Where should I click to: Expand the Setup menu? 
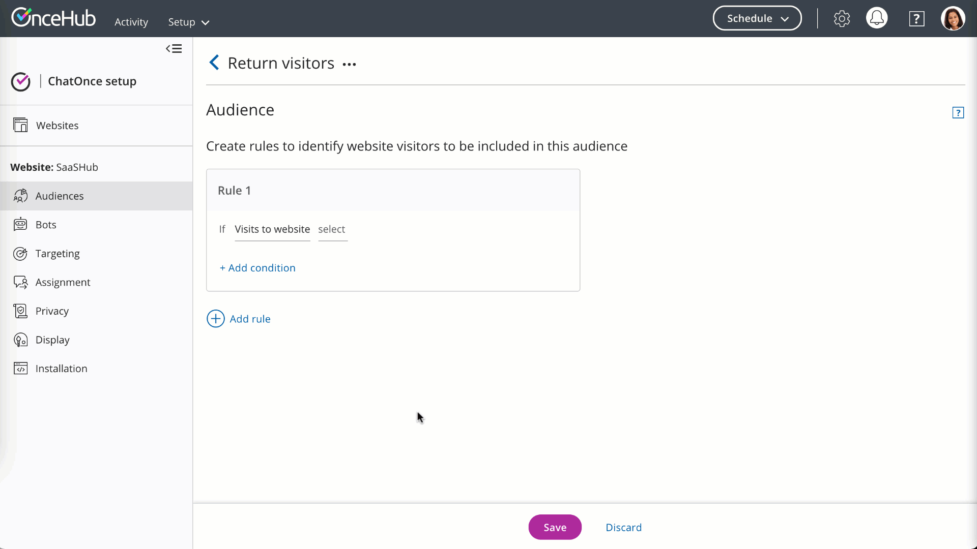point(188,22)
